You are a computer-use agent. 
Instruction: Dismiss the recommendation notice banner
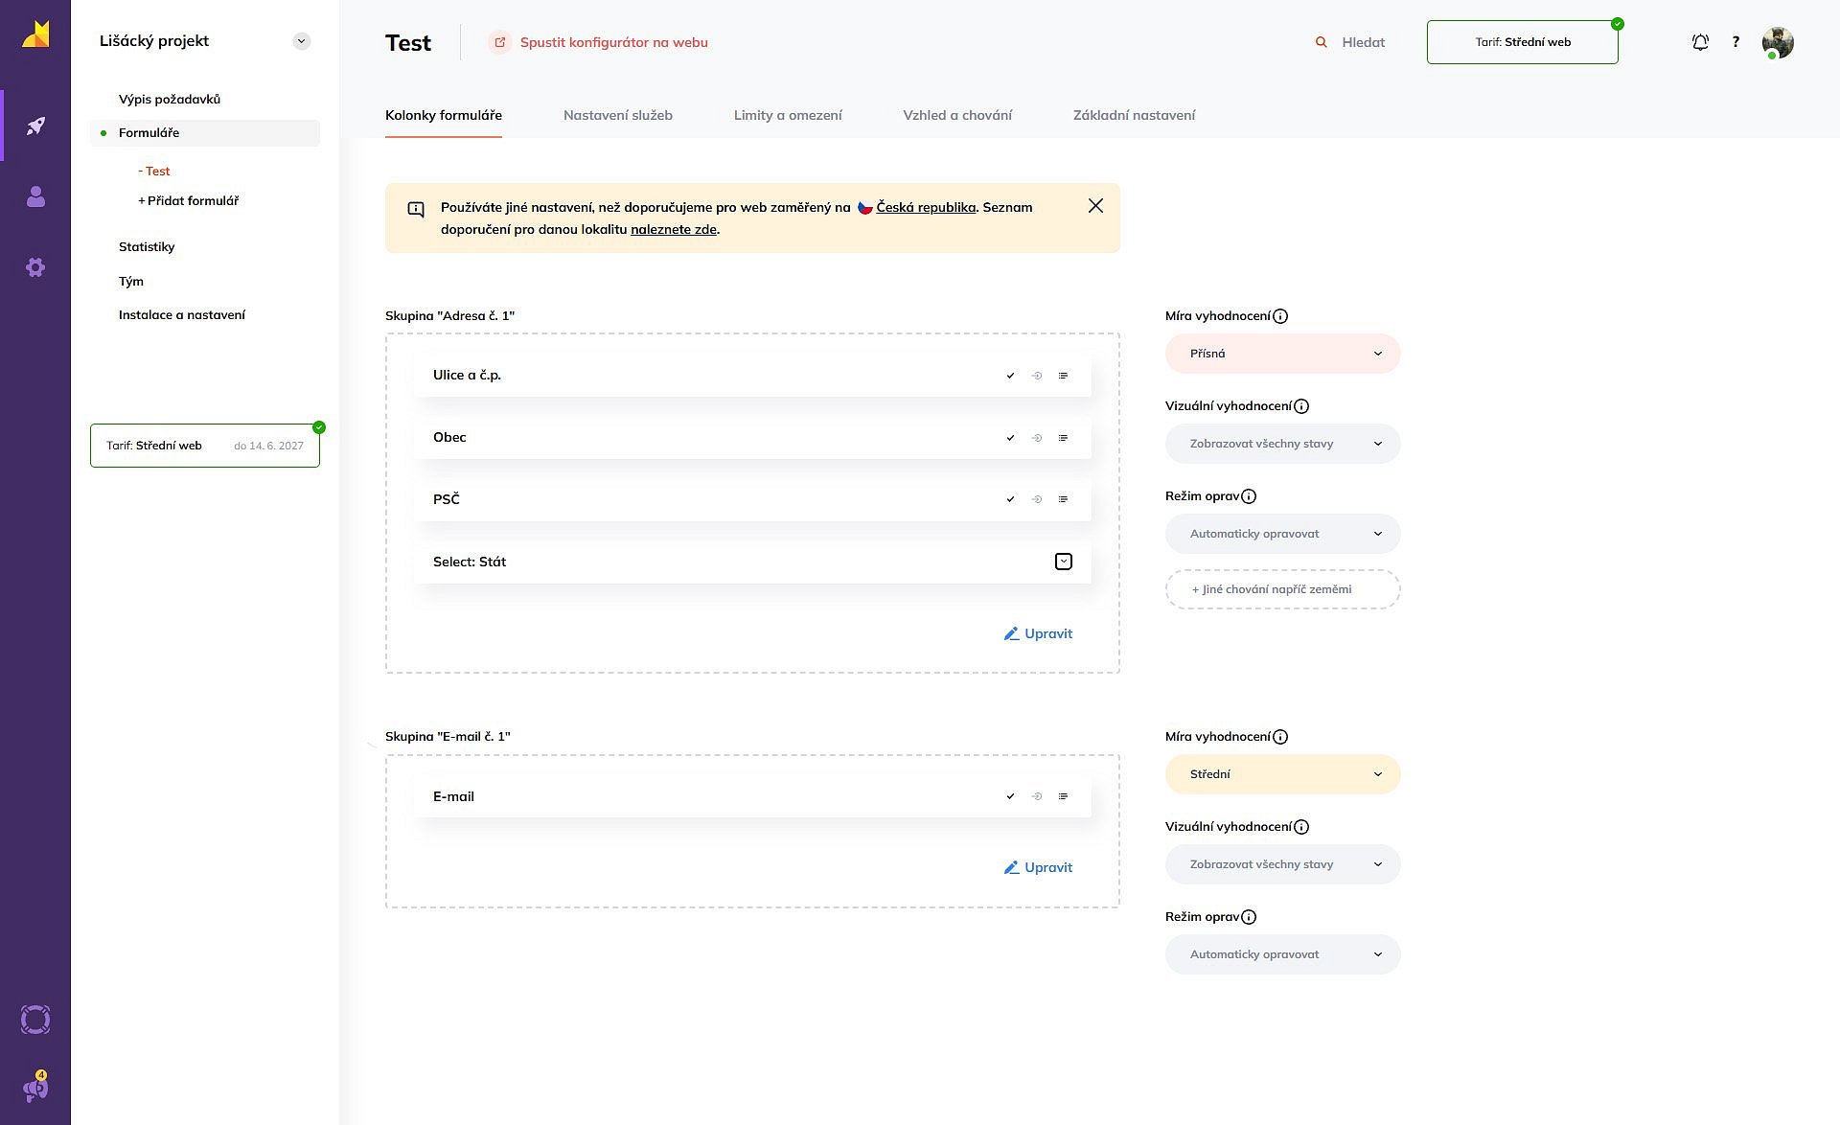[x=1095, y=206]
